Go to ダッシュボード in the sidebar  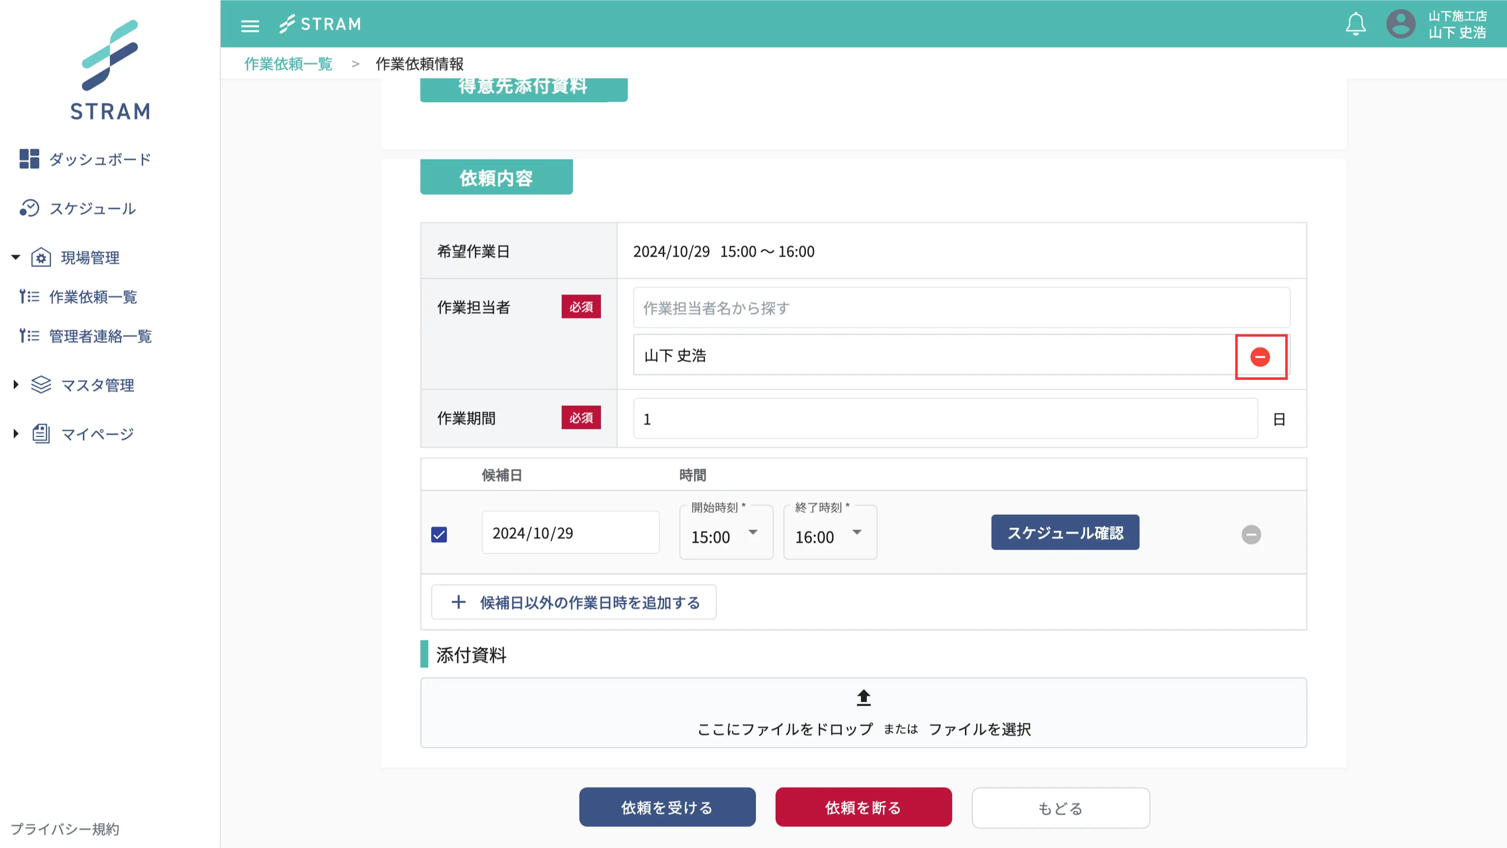100,159
